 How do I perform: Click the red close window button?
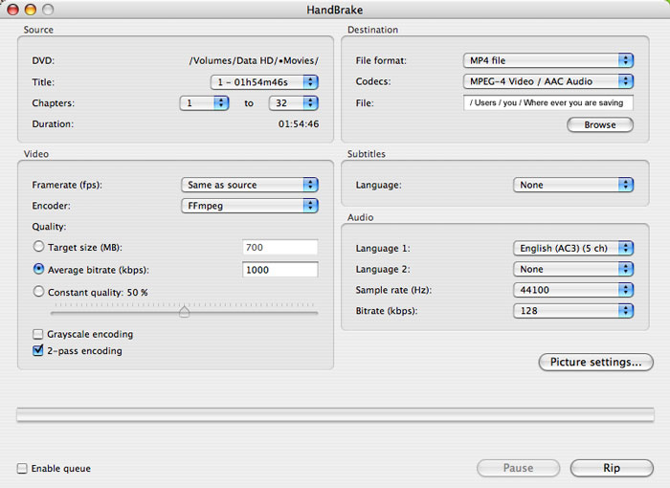pos(13,10)
